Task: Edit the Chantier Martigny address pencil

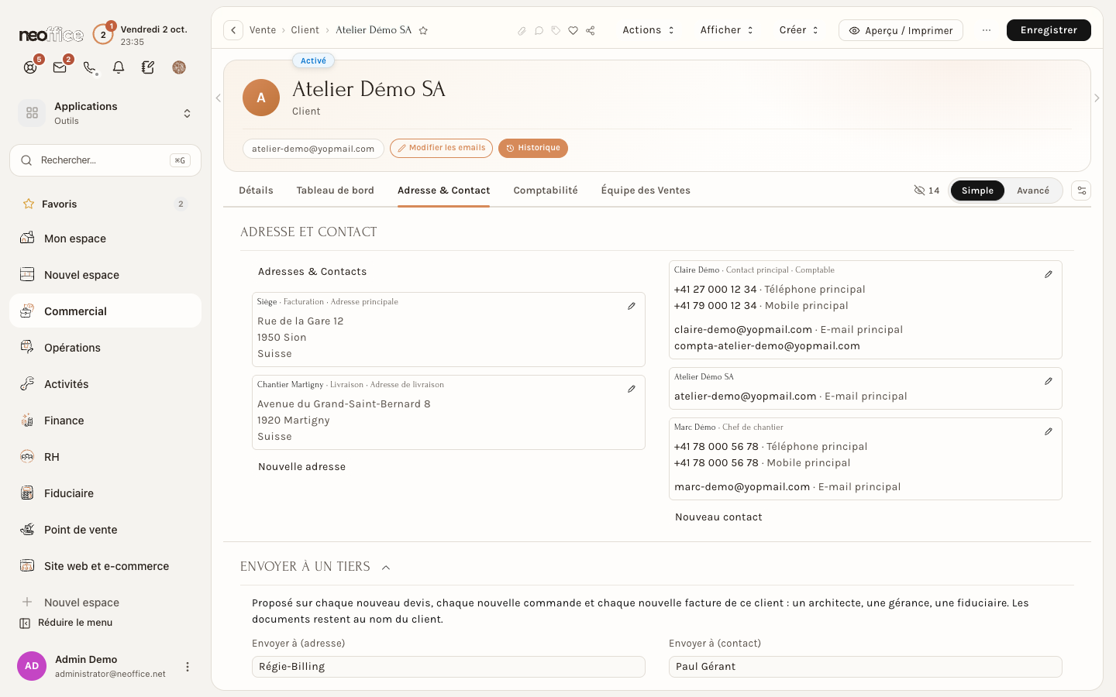Action: point(632,389)
